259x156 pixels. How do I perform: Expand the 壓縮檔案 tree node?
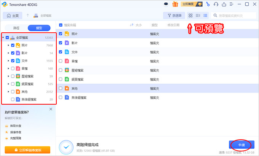[8, 76]
